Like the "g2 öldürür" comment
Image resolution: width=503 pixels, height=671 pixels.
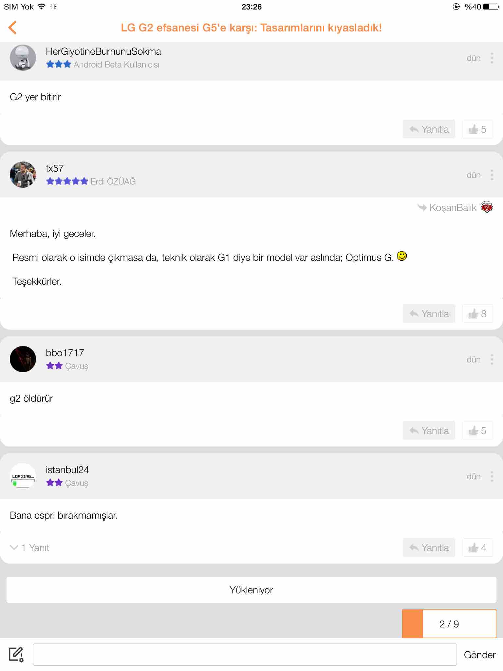click(477, 431)
